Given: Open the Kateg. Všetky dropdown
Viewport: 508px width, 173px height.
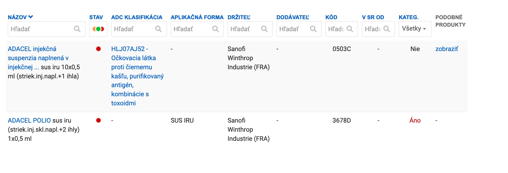Looking at the screenshot, I should click(x=414, y=29).
